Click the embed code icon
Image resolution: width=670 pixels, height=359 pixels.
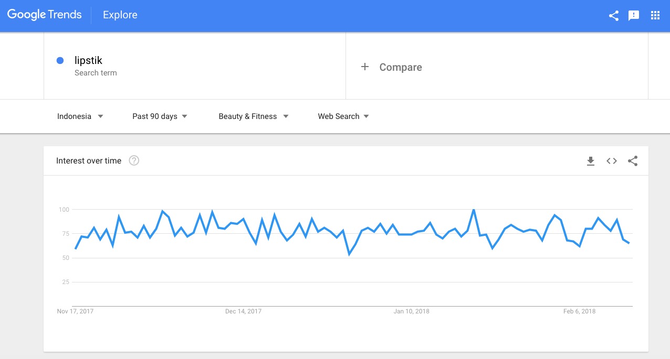point(612,161)
